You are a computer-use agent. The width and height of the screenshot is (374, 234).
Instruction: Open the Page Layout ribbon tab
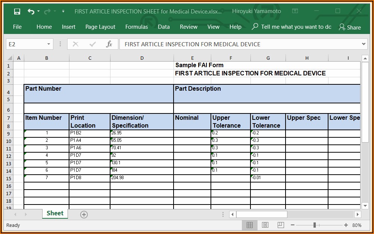click(x=100, y=27)
